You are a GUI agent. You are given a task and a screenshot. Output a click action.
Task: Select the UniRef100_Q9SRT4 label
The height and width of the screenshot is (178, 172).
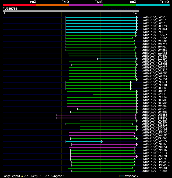(x=154, y=82)
